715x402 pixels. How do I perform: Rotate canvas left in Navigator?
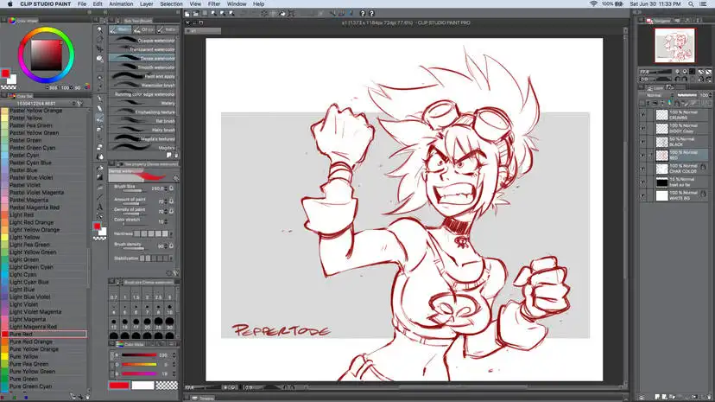point(677,79)
